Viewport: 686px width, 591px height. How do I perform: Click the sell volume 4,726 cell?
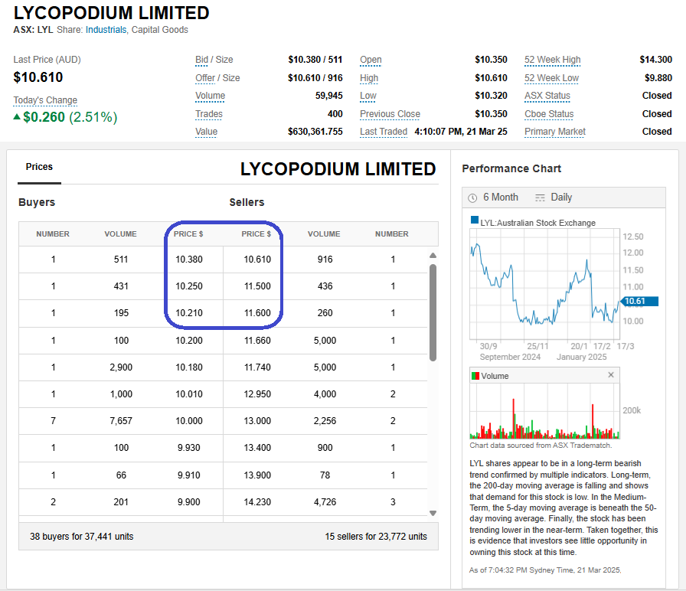point(325,501)
